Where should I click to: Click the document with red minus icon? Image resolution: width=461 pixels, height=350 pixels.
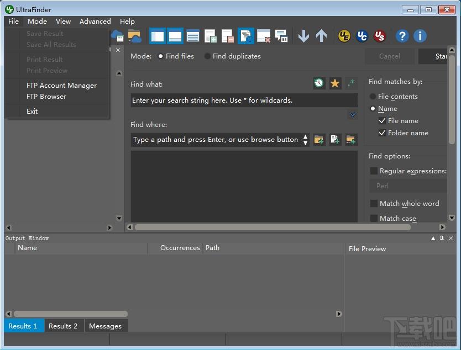228,36
